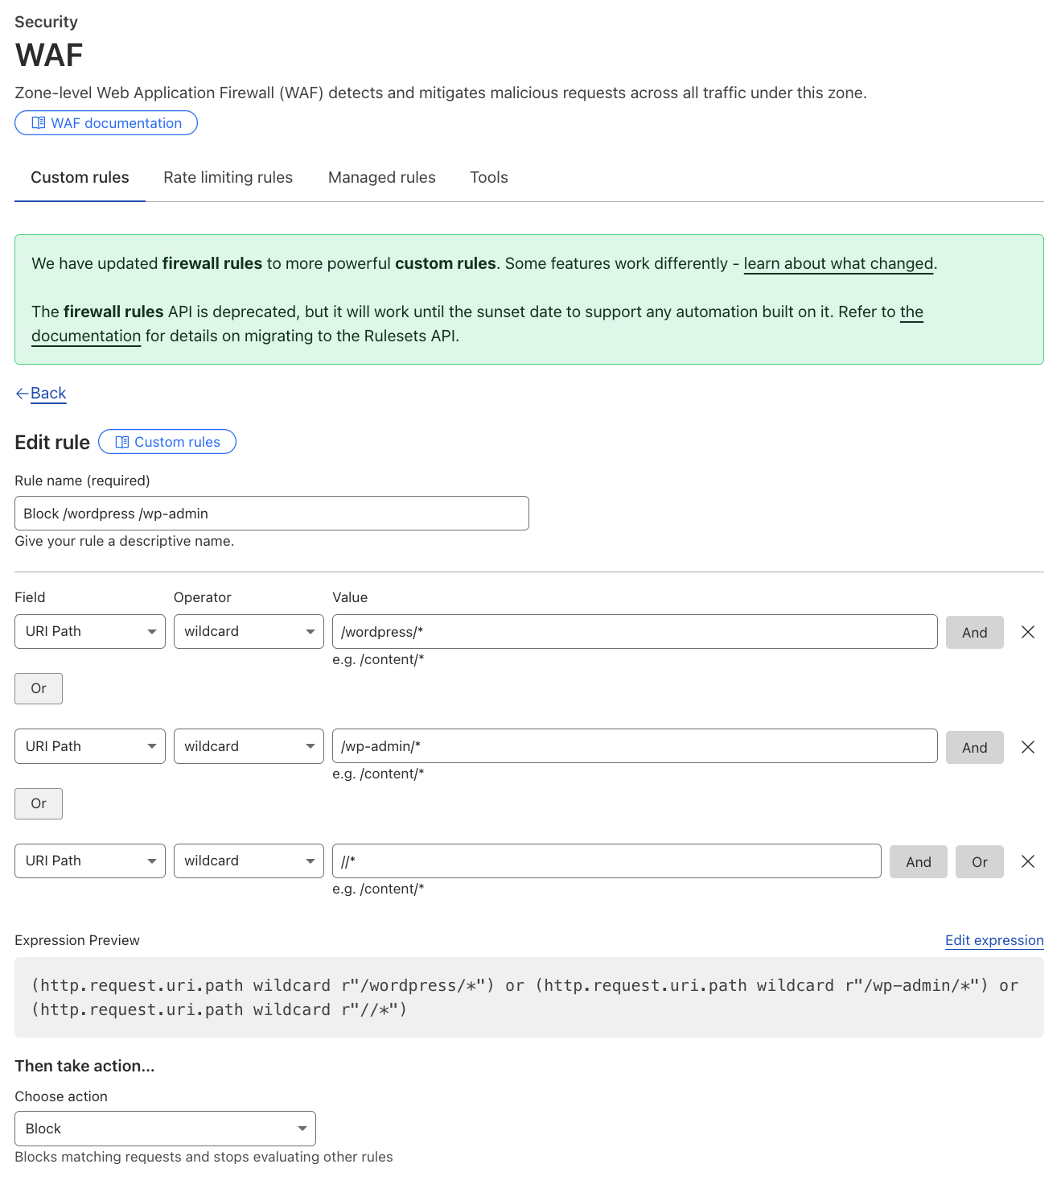The image size is (1061, 1193).
Task: Click the /wp-admin/* value field
Action: point(635,746)
